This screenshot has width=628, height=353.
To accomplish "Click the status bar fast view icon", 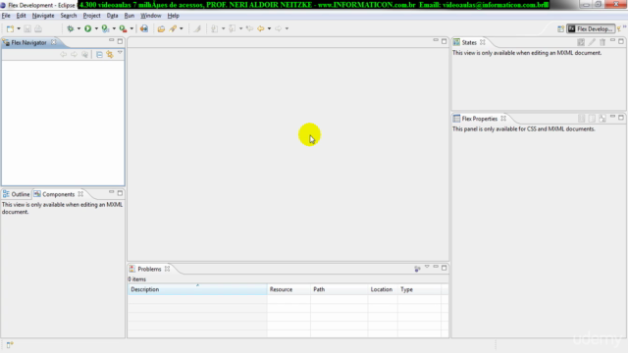I will 10,344.
